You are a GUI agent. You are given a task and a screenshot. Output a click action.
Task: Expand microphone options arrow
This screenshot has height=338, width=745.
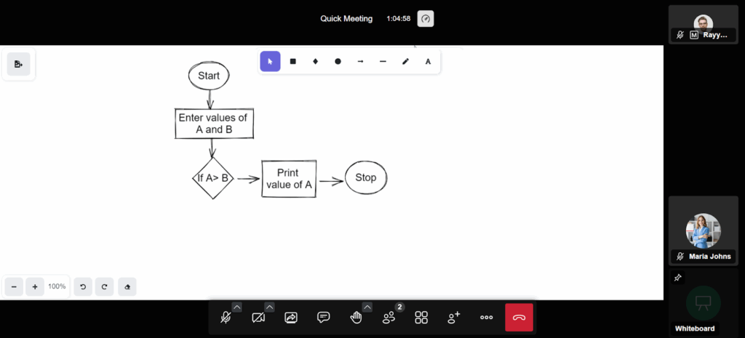click(237, 307)
